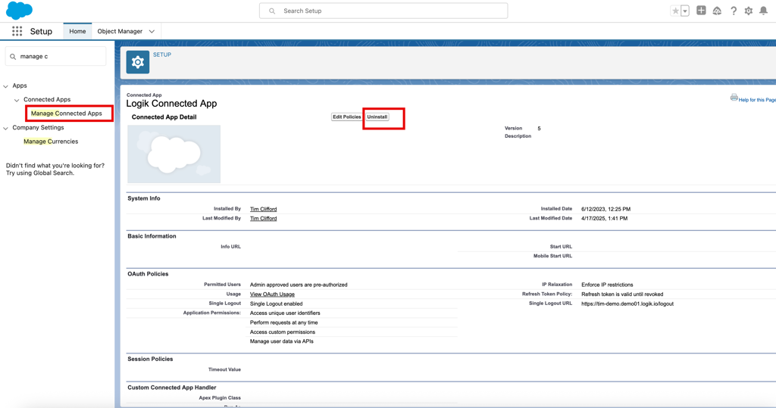This screenshot has width=776, height=408.
Task: Click 'Manage user data via APIs' permission
Action: 282,341
